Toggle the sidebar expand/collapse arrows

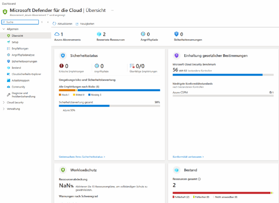pos(42,22)
